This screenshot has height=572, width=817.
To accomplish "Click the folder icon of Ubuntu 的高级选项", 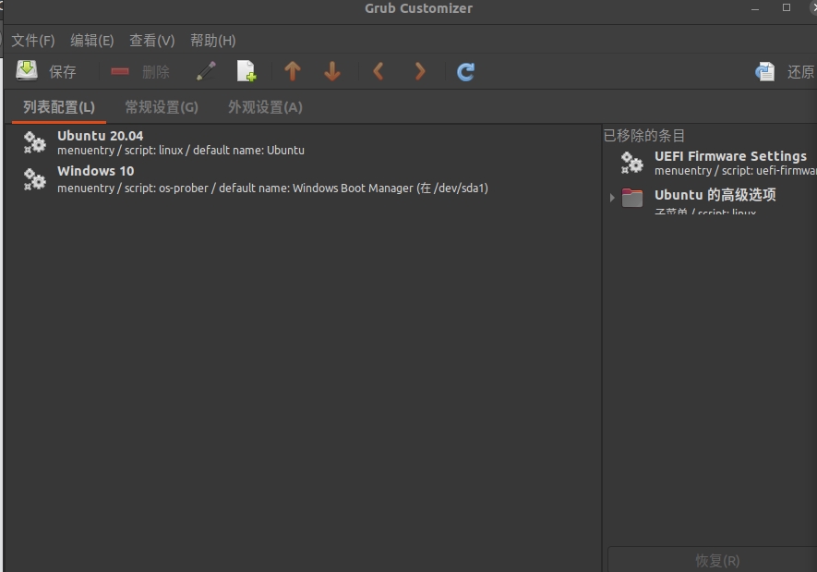I will pos(633,197).
